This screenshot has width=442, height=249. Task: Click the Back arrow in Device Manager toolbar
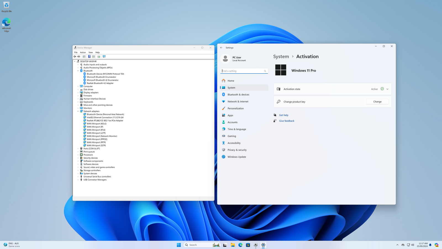[x=75, y=56]
